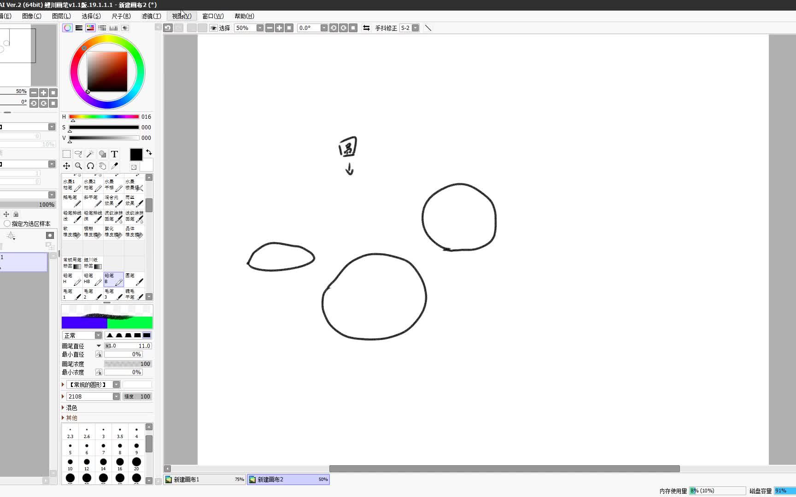The image size is (796, 497).
Task: Select the Eyedropper color picker tool
Action: pos(115,166)
